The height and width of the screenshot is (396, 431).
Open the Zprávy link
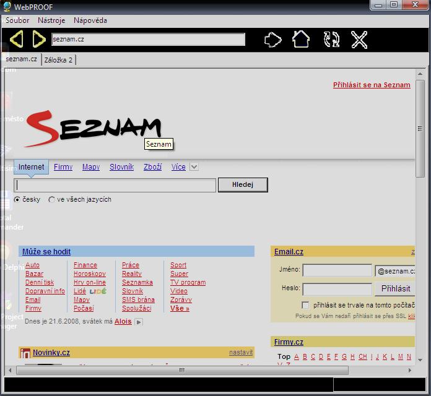181,299
